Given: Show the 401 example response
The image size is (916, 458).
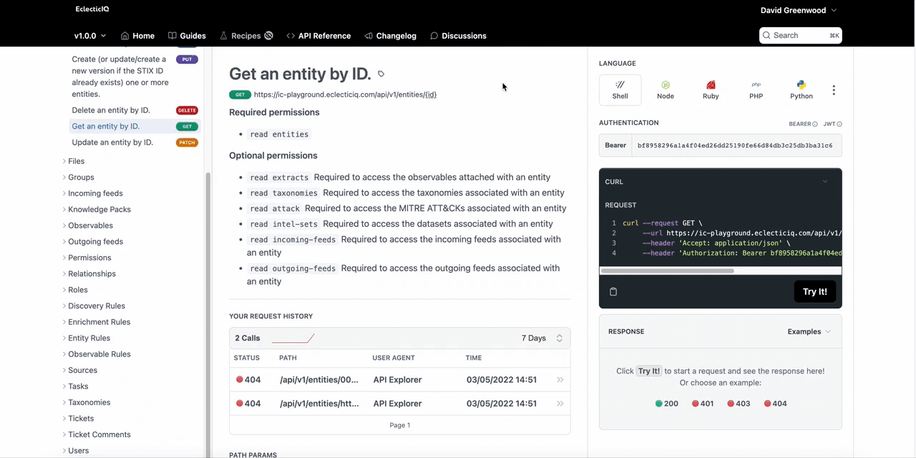Looking at the screenshot, I should tap(703, 404).
